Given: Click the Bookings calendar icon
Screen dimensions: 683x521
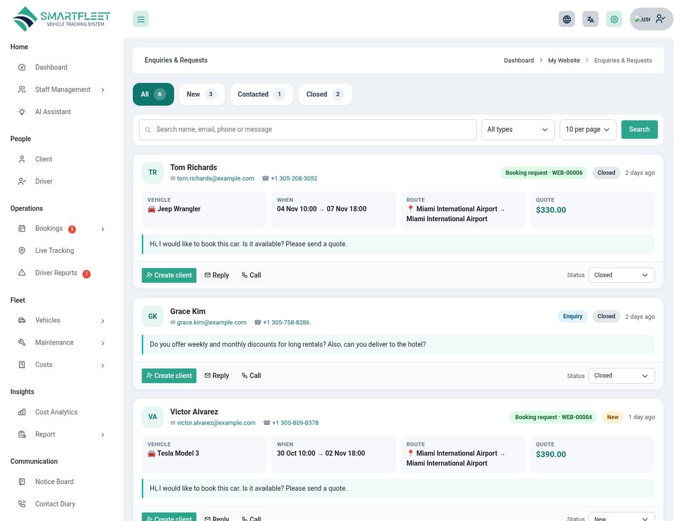Looking at the screenshot, I should pyautogui.click(x=22, y=229).
